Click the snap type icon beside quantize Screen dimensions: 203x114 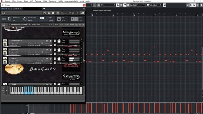pos(95,5)
